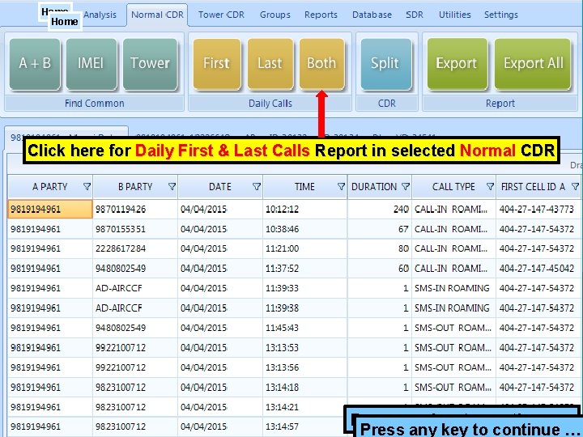Open the Groups tab

click(275, 15)
